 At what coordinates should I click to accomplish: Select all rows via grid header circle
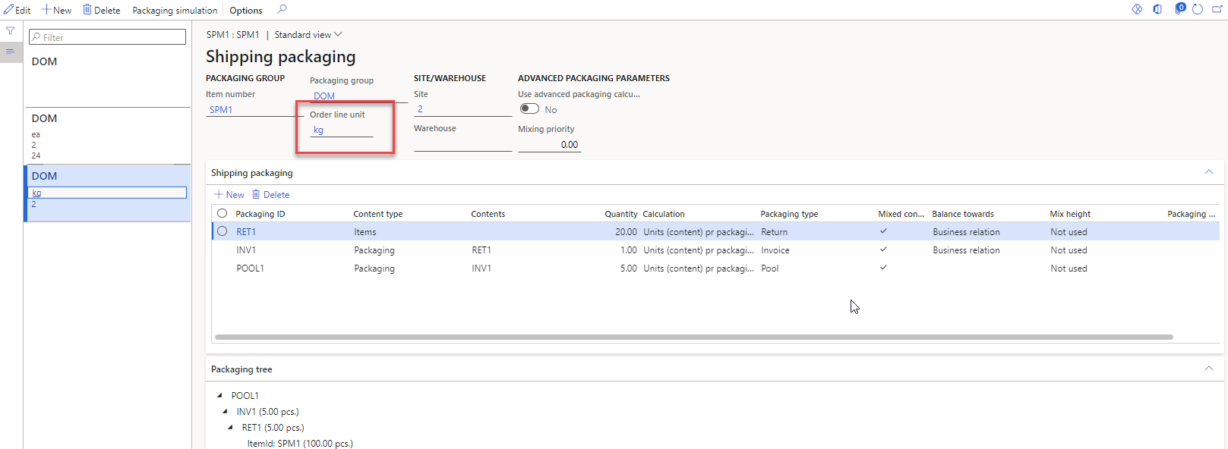pos(223,214)
